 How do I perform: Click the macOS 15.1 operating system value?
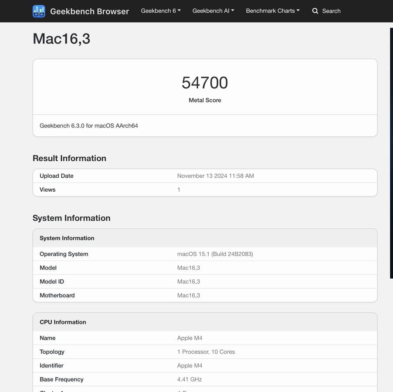tap(215, 254)
